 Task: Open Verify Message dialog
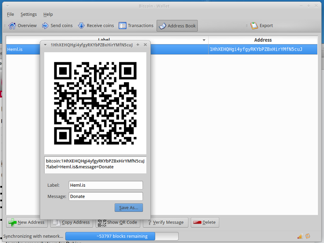[166, 222]
